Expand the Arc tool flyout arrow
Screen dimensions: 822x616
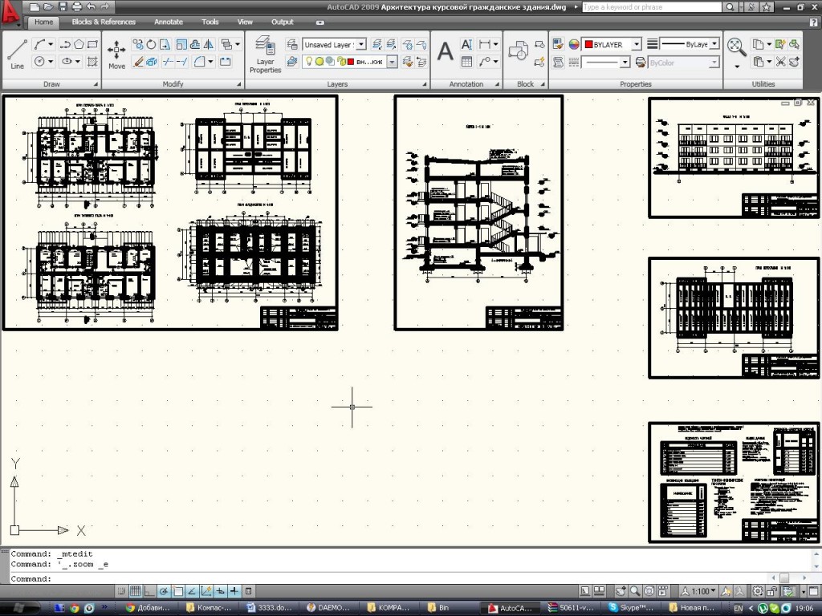click(x=51, y=45)
